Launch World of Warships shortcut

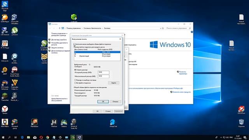click(x=14, y=97)
